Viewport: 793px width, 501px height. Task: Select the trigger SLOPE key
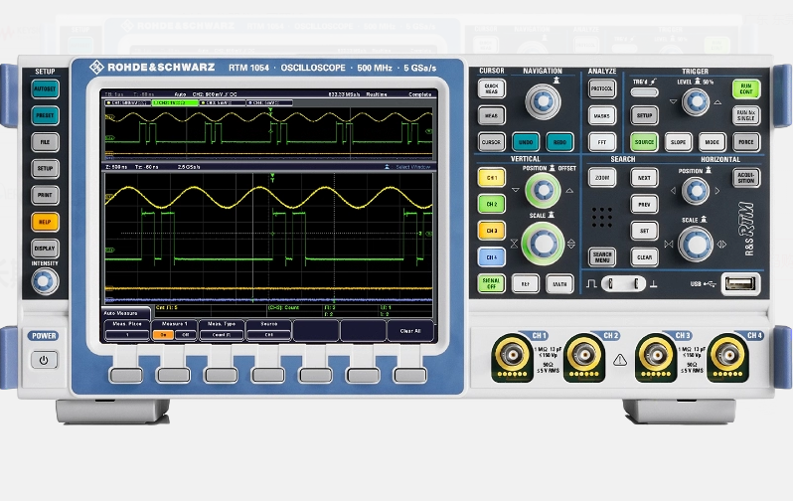click(678, 142)
